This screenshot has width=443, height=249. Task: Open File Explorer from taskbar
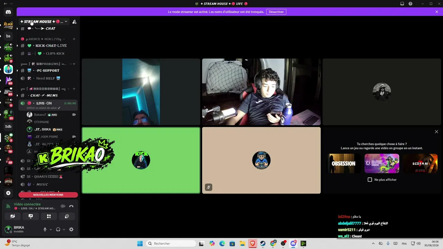[x=242, y=243]
